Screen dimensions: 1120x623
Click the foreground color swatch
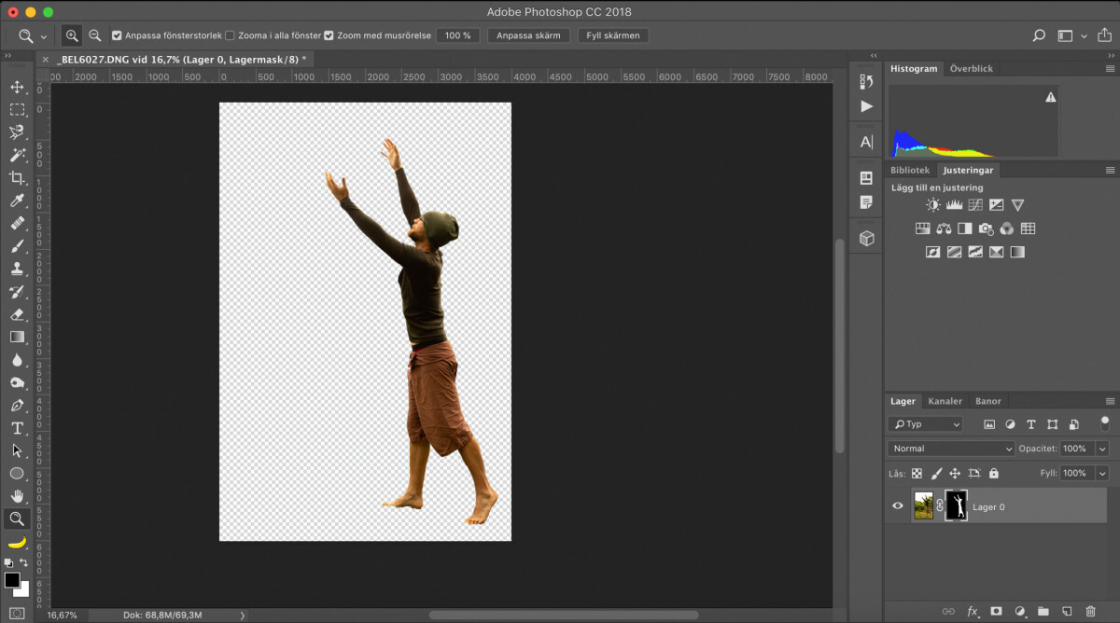(x=12, y=580)
